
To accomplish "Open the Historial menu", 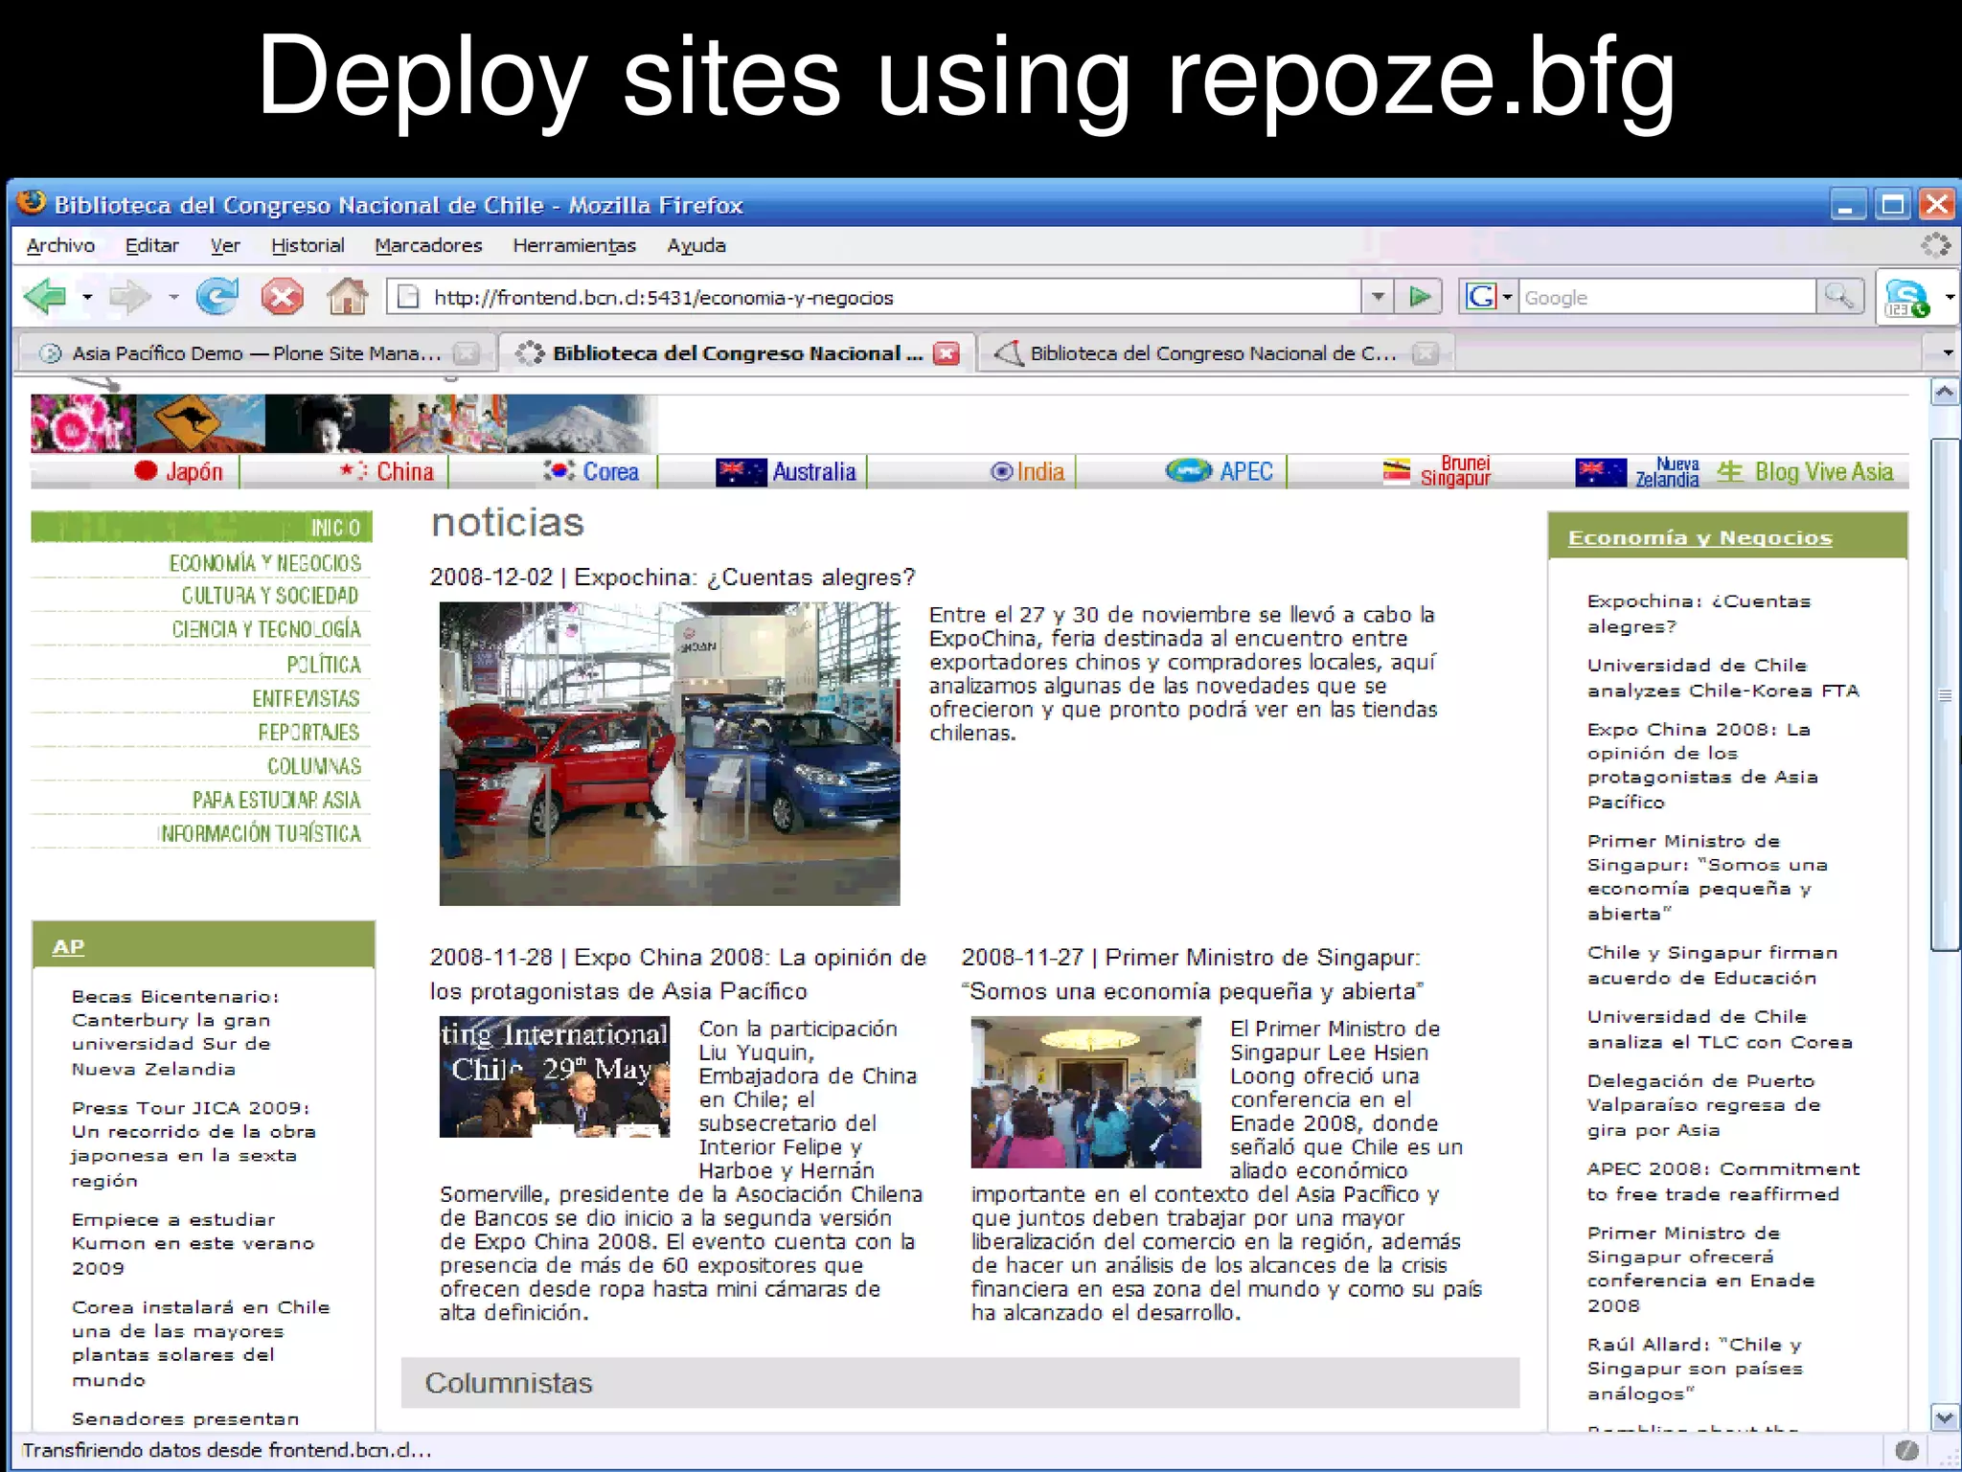I will pyautogui.click(x=308, y=245).
